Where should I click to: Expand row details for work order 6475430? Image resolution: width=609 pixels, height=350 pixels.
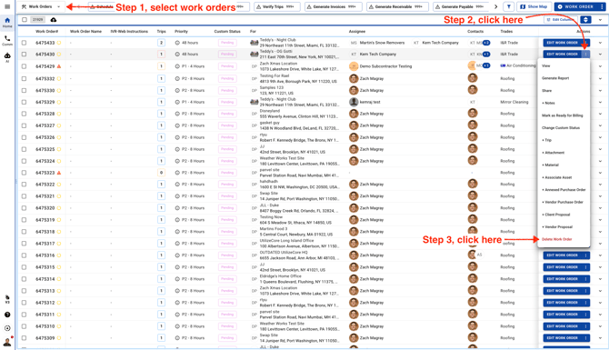coord(600,55)
